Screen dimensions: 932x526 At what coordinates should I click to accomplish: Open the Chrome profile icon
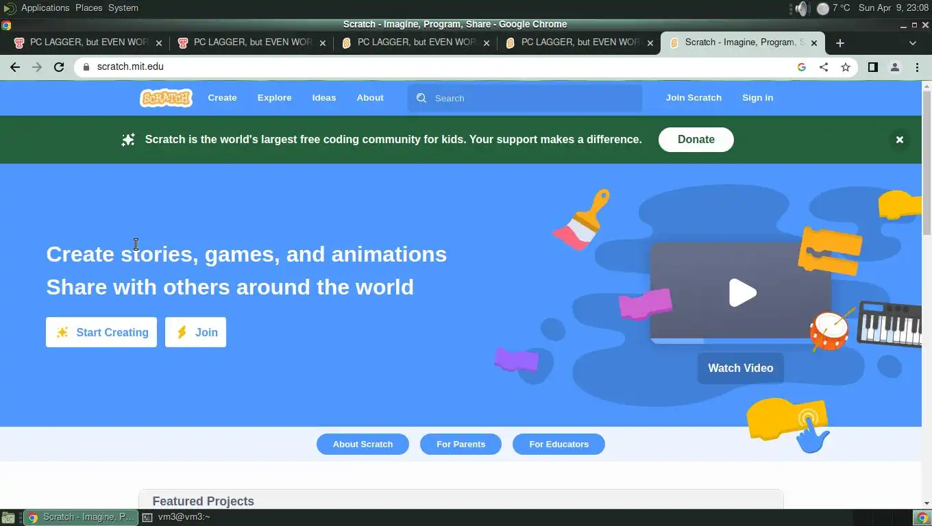pyautogui.click(x=894, y=67)
